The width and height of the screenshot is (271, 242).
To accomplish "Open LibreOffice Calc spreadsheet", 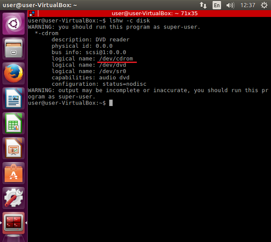I will pyautogui.click(x=13, y=123).
